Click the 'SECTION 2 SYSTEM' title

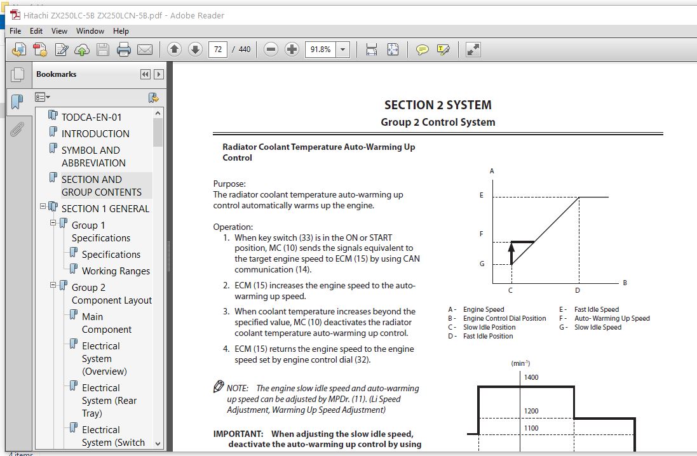(438, 105)
